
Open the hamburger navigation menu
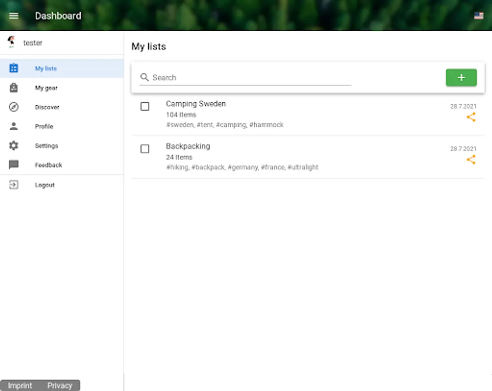coord(13,16)
